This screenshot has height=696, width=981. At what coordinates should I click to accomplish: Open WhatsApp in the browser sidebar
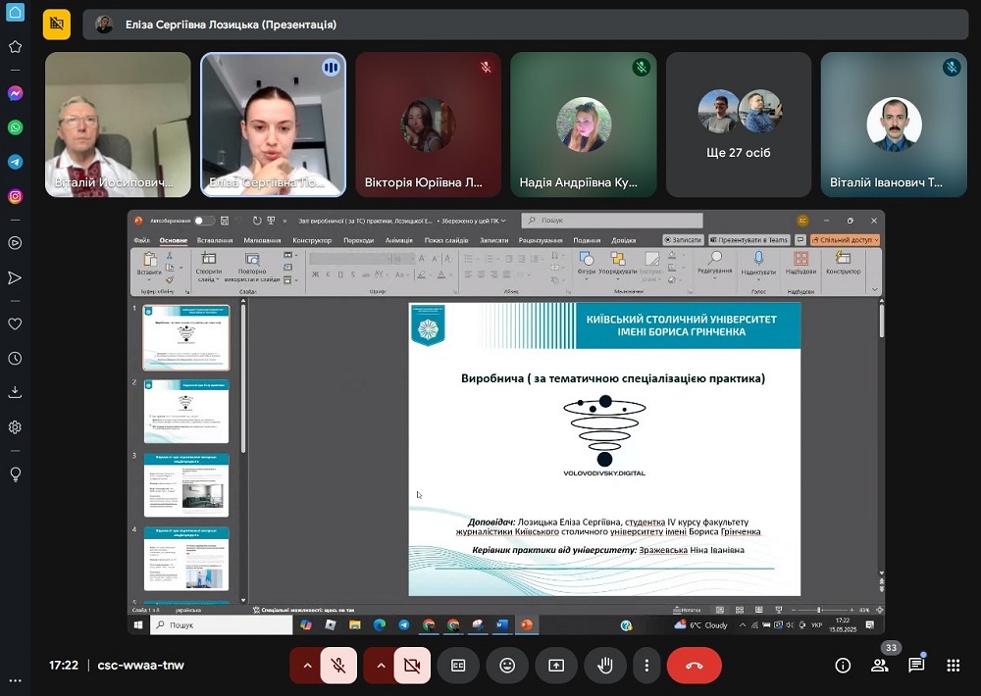click(15, 127)
